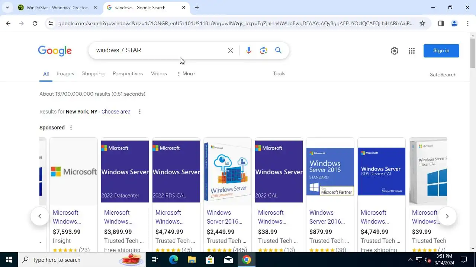476x267 pixels.
Task: Close the windows - Google Search tab
Action: [x=184, y=7]
